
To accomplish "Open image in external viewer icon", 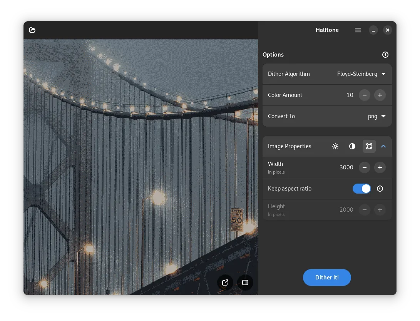I will (225, 283).
